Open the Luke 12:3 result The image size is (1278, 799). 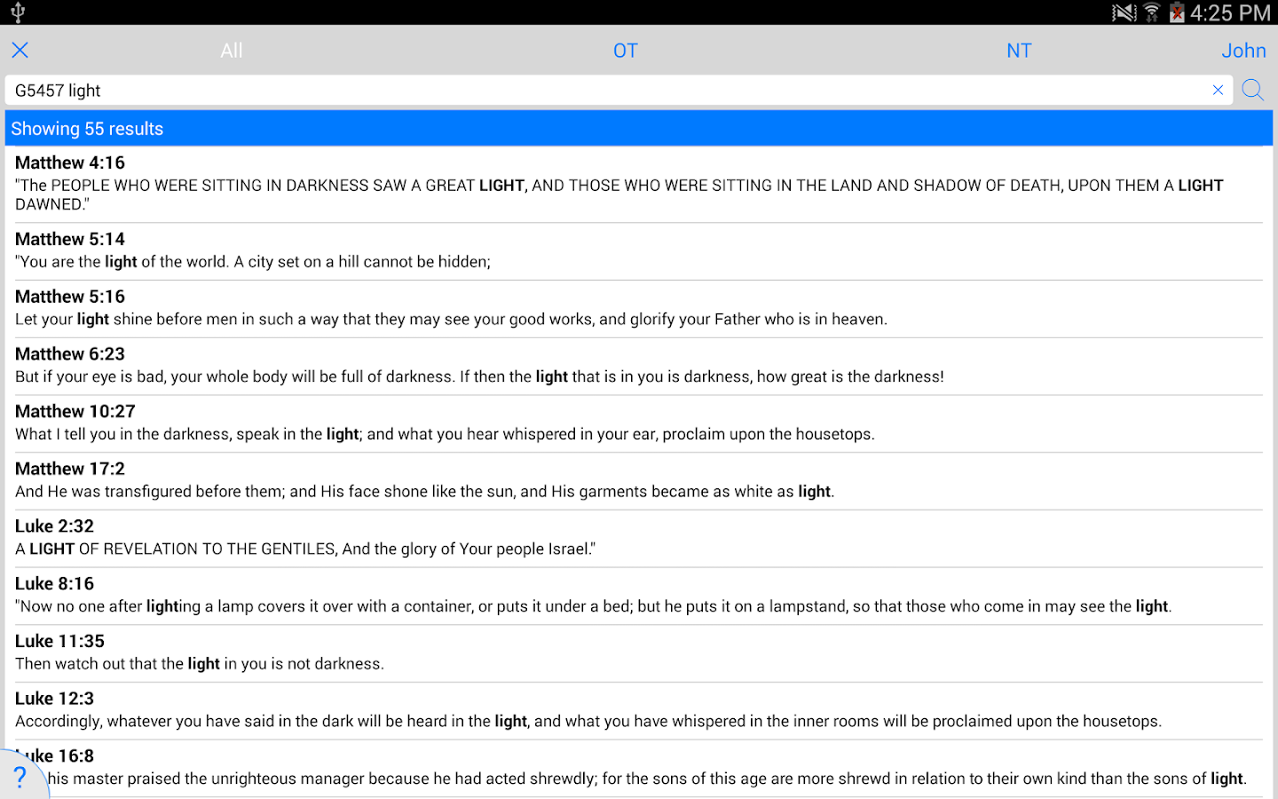[639, 710]
